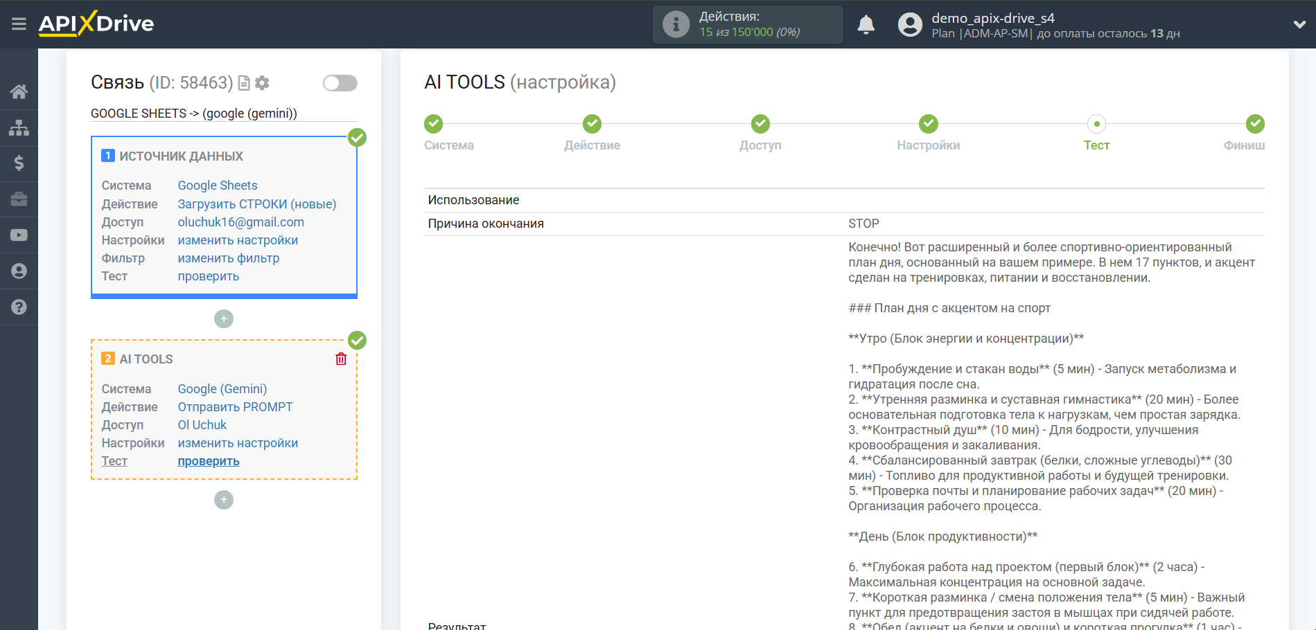Open the help question mark icon

(x=19, y=307)
